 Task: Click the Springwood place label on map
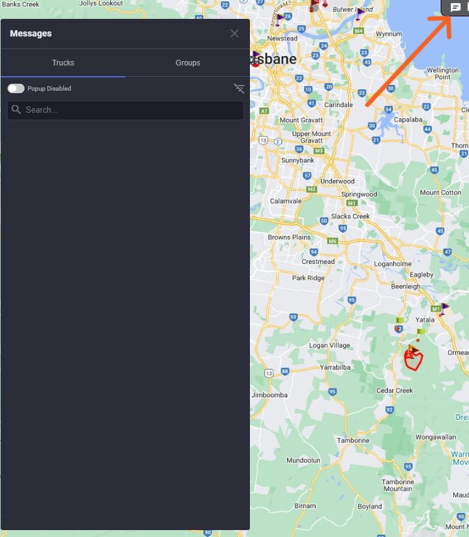(x=359, y=194)
